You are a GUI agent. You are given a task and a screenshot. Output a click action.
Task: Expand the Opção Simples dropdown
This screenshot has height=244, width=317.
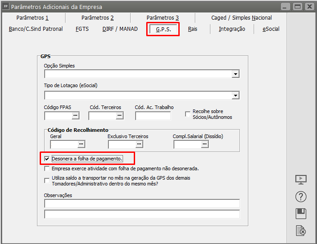(235, 74)
